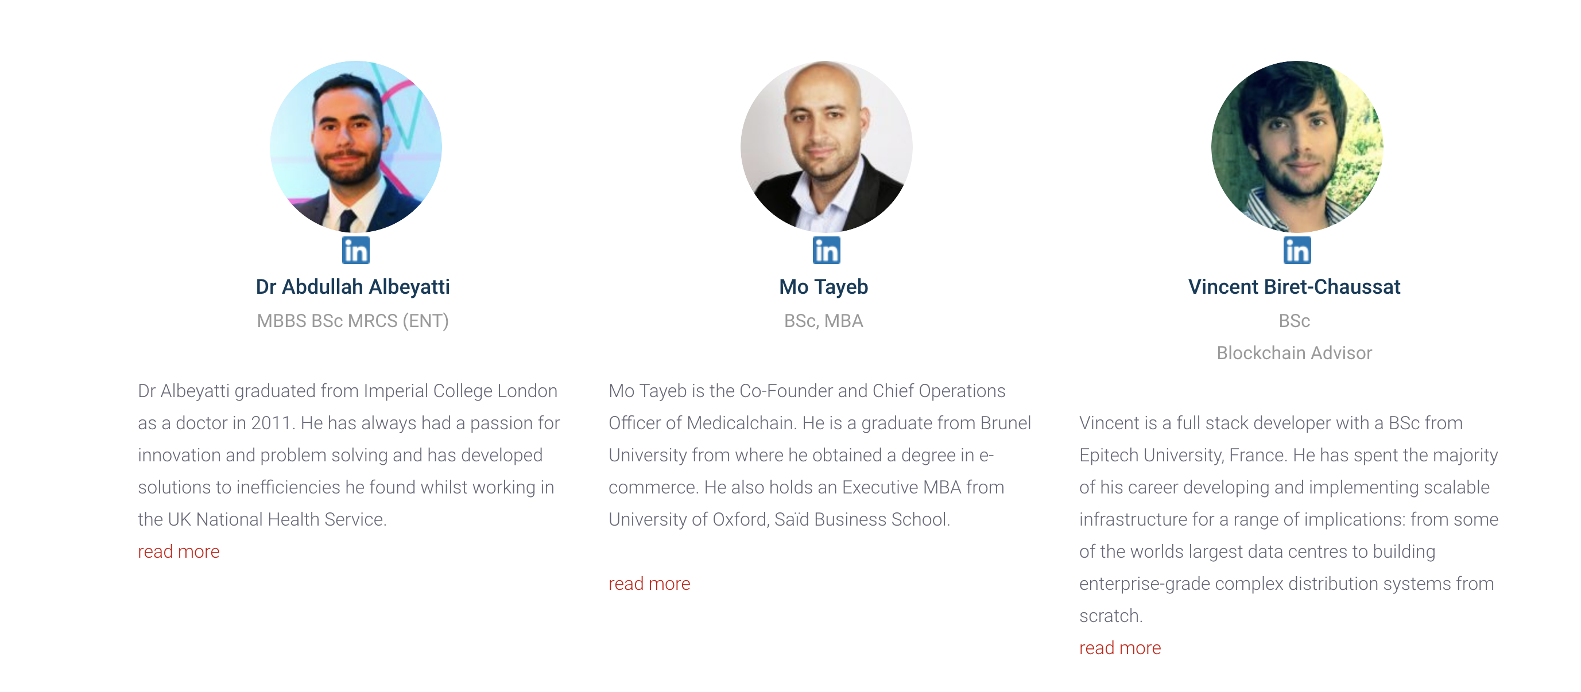Click the MBBS BSc MRCS (ENT) credentials
Image resolution: width=1581 pixels, height=692 pixels.
(x=353, y=321)
